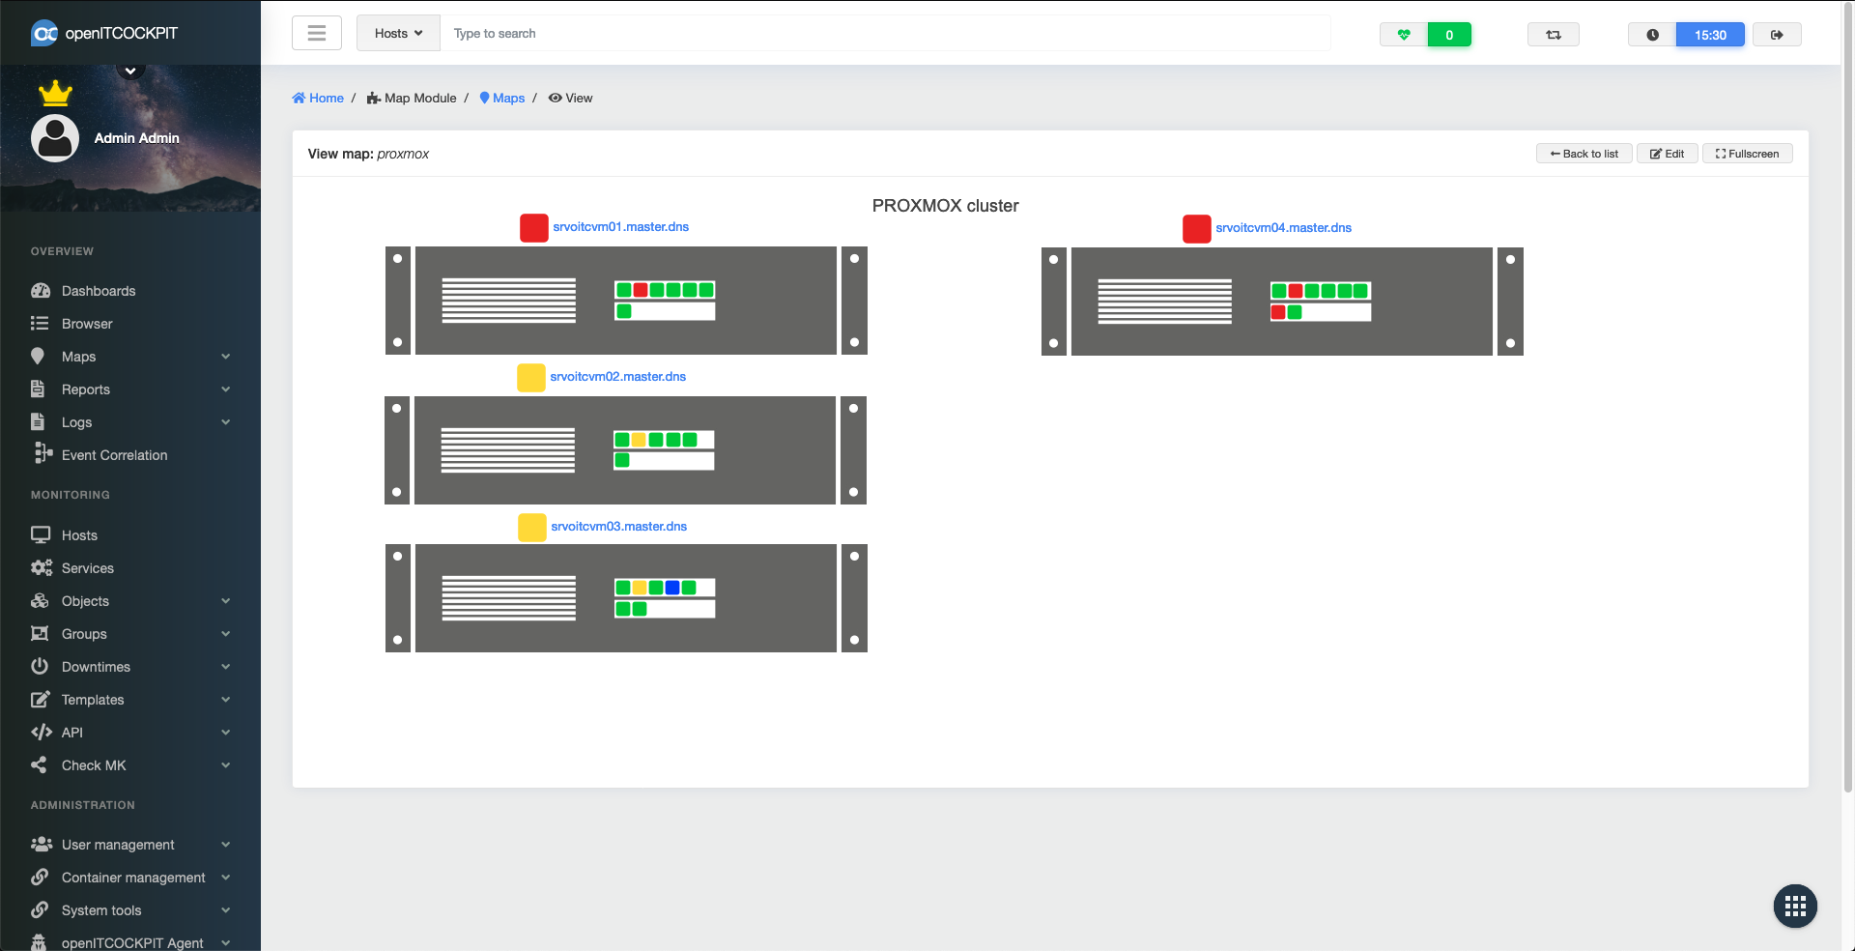This screenshot has width=1855, height=951.
Task: Expand the Maps submenu chevron
Action: [x=225, y=357]
